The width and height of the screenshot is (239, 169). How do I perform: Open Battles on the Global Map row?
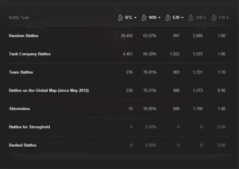pos(119,91)
